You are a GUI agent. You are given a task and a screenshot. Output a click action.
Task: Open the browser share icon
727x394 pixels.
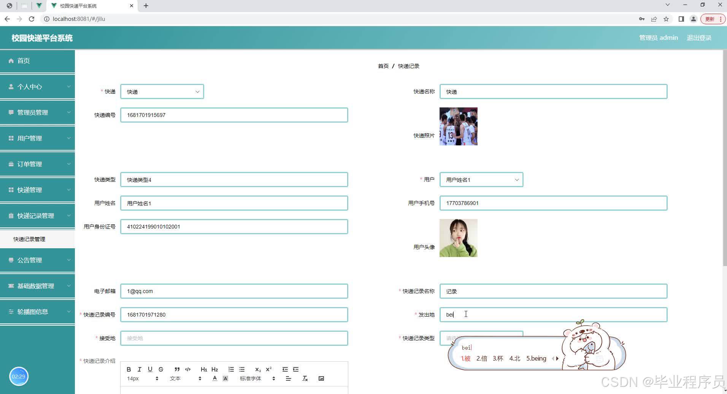(x=654, y=19)
